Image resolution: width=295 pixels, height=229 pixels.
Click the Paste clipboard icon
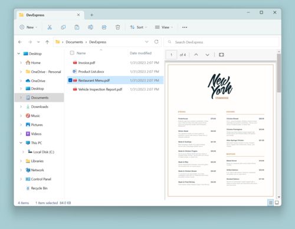tap(77, 27)
